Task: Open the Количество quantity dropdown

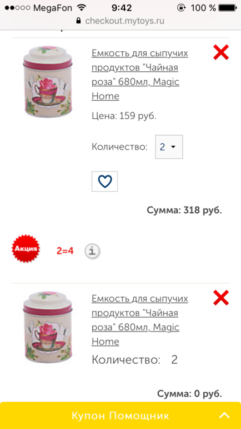Action: (169, 147)
